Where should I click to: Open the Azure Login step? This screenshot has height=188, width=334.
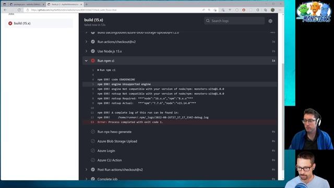(106, 151)
